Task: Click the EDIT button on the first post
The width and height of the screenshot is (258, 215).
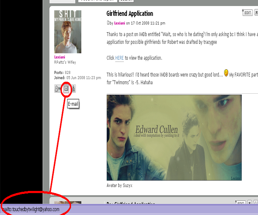Action: [248, 12]
